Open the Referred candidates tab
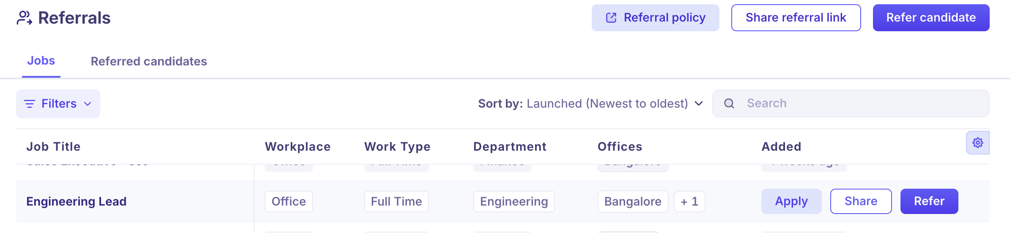1010x233 pixels. pyautogui.click(x=149, y=62)
